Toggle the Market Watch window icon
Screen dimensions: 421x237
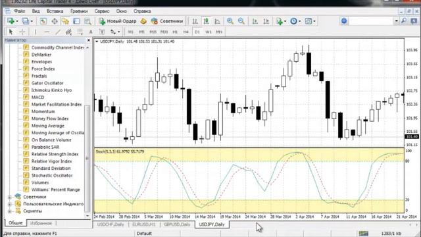tap(43, 21)
